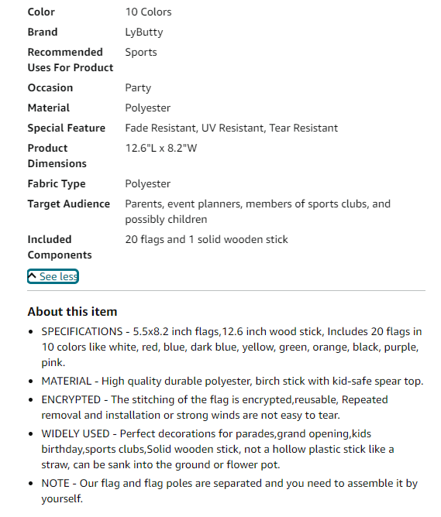
Task: Click the MATERIAL bullet about birch stick
Action: [232, 381]
